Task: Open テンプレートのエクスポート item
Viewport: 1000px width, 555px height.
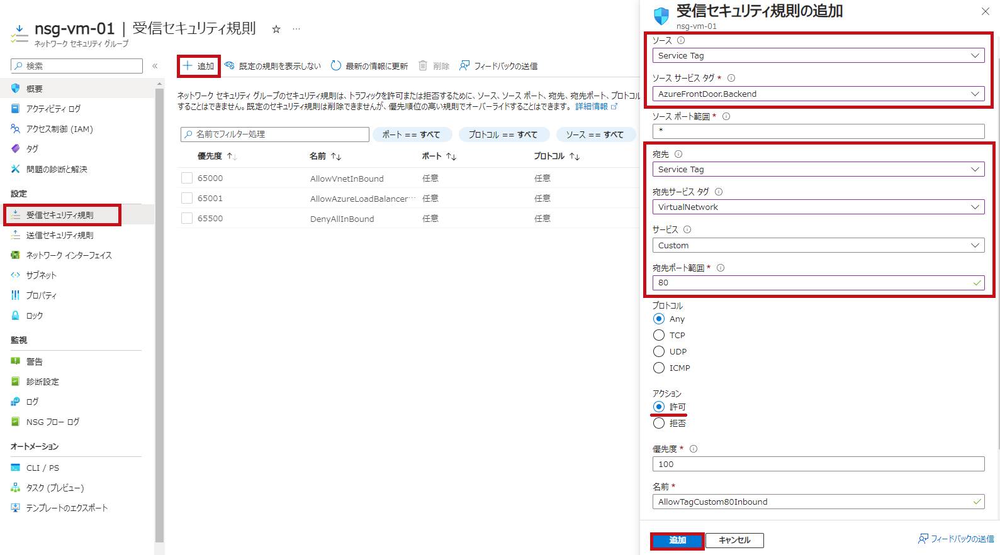Action: tap(77, 508)
